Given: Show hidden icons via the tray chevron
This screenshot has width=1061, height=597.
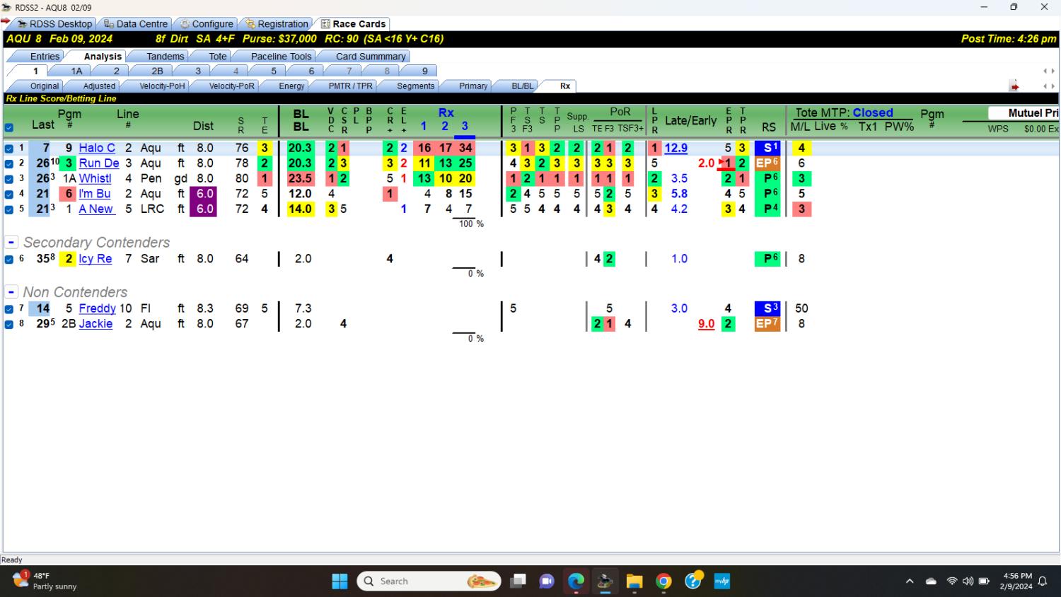Looking at the screenshot, I should coord(910,581).
